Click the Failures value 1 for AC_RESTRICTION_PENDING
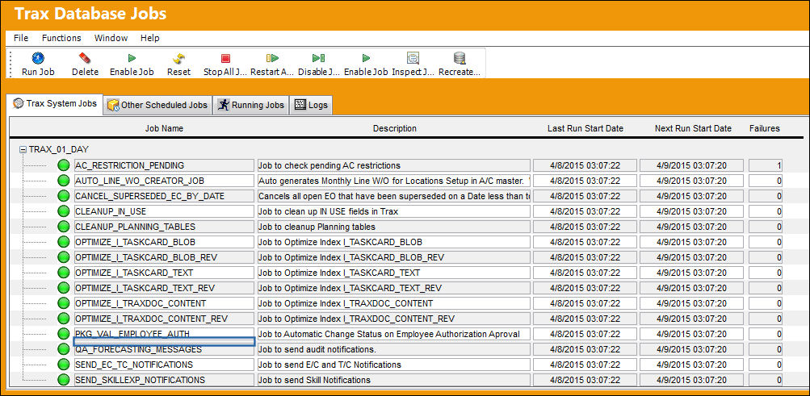The image size is (810, 396). pos(765,165)
